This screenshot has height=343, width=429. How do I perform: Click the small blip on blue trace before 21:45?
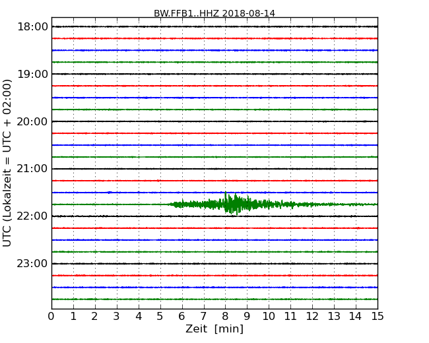tap(110, 193)
